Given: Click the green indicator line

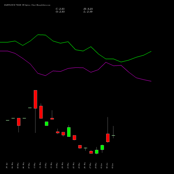Looking at the screenshot, I should click(76, 50).
